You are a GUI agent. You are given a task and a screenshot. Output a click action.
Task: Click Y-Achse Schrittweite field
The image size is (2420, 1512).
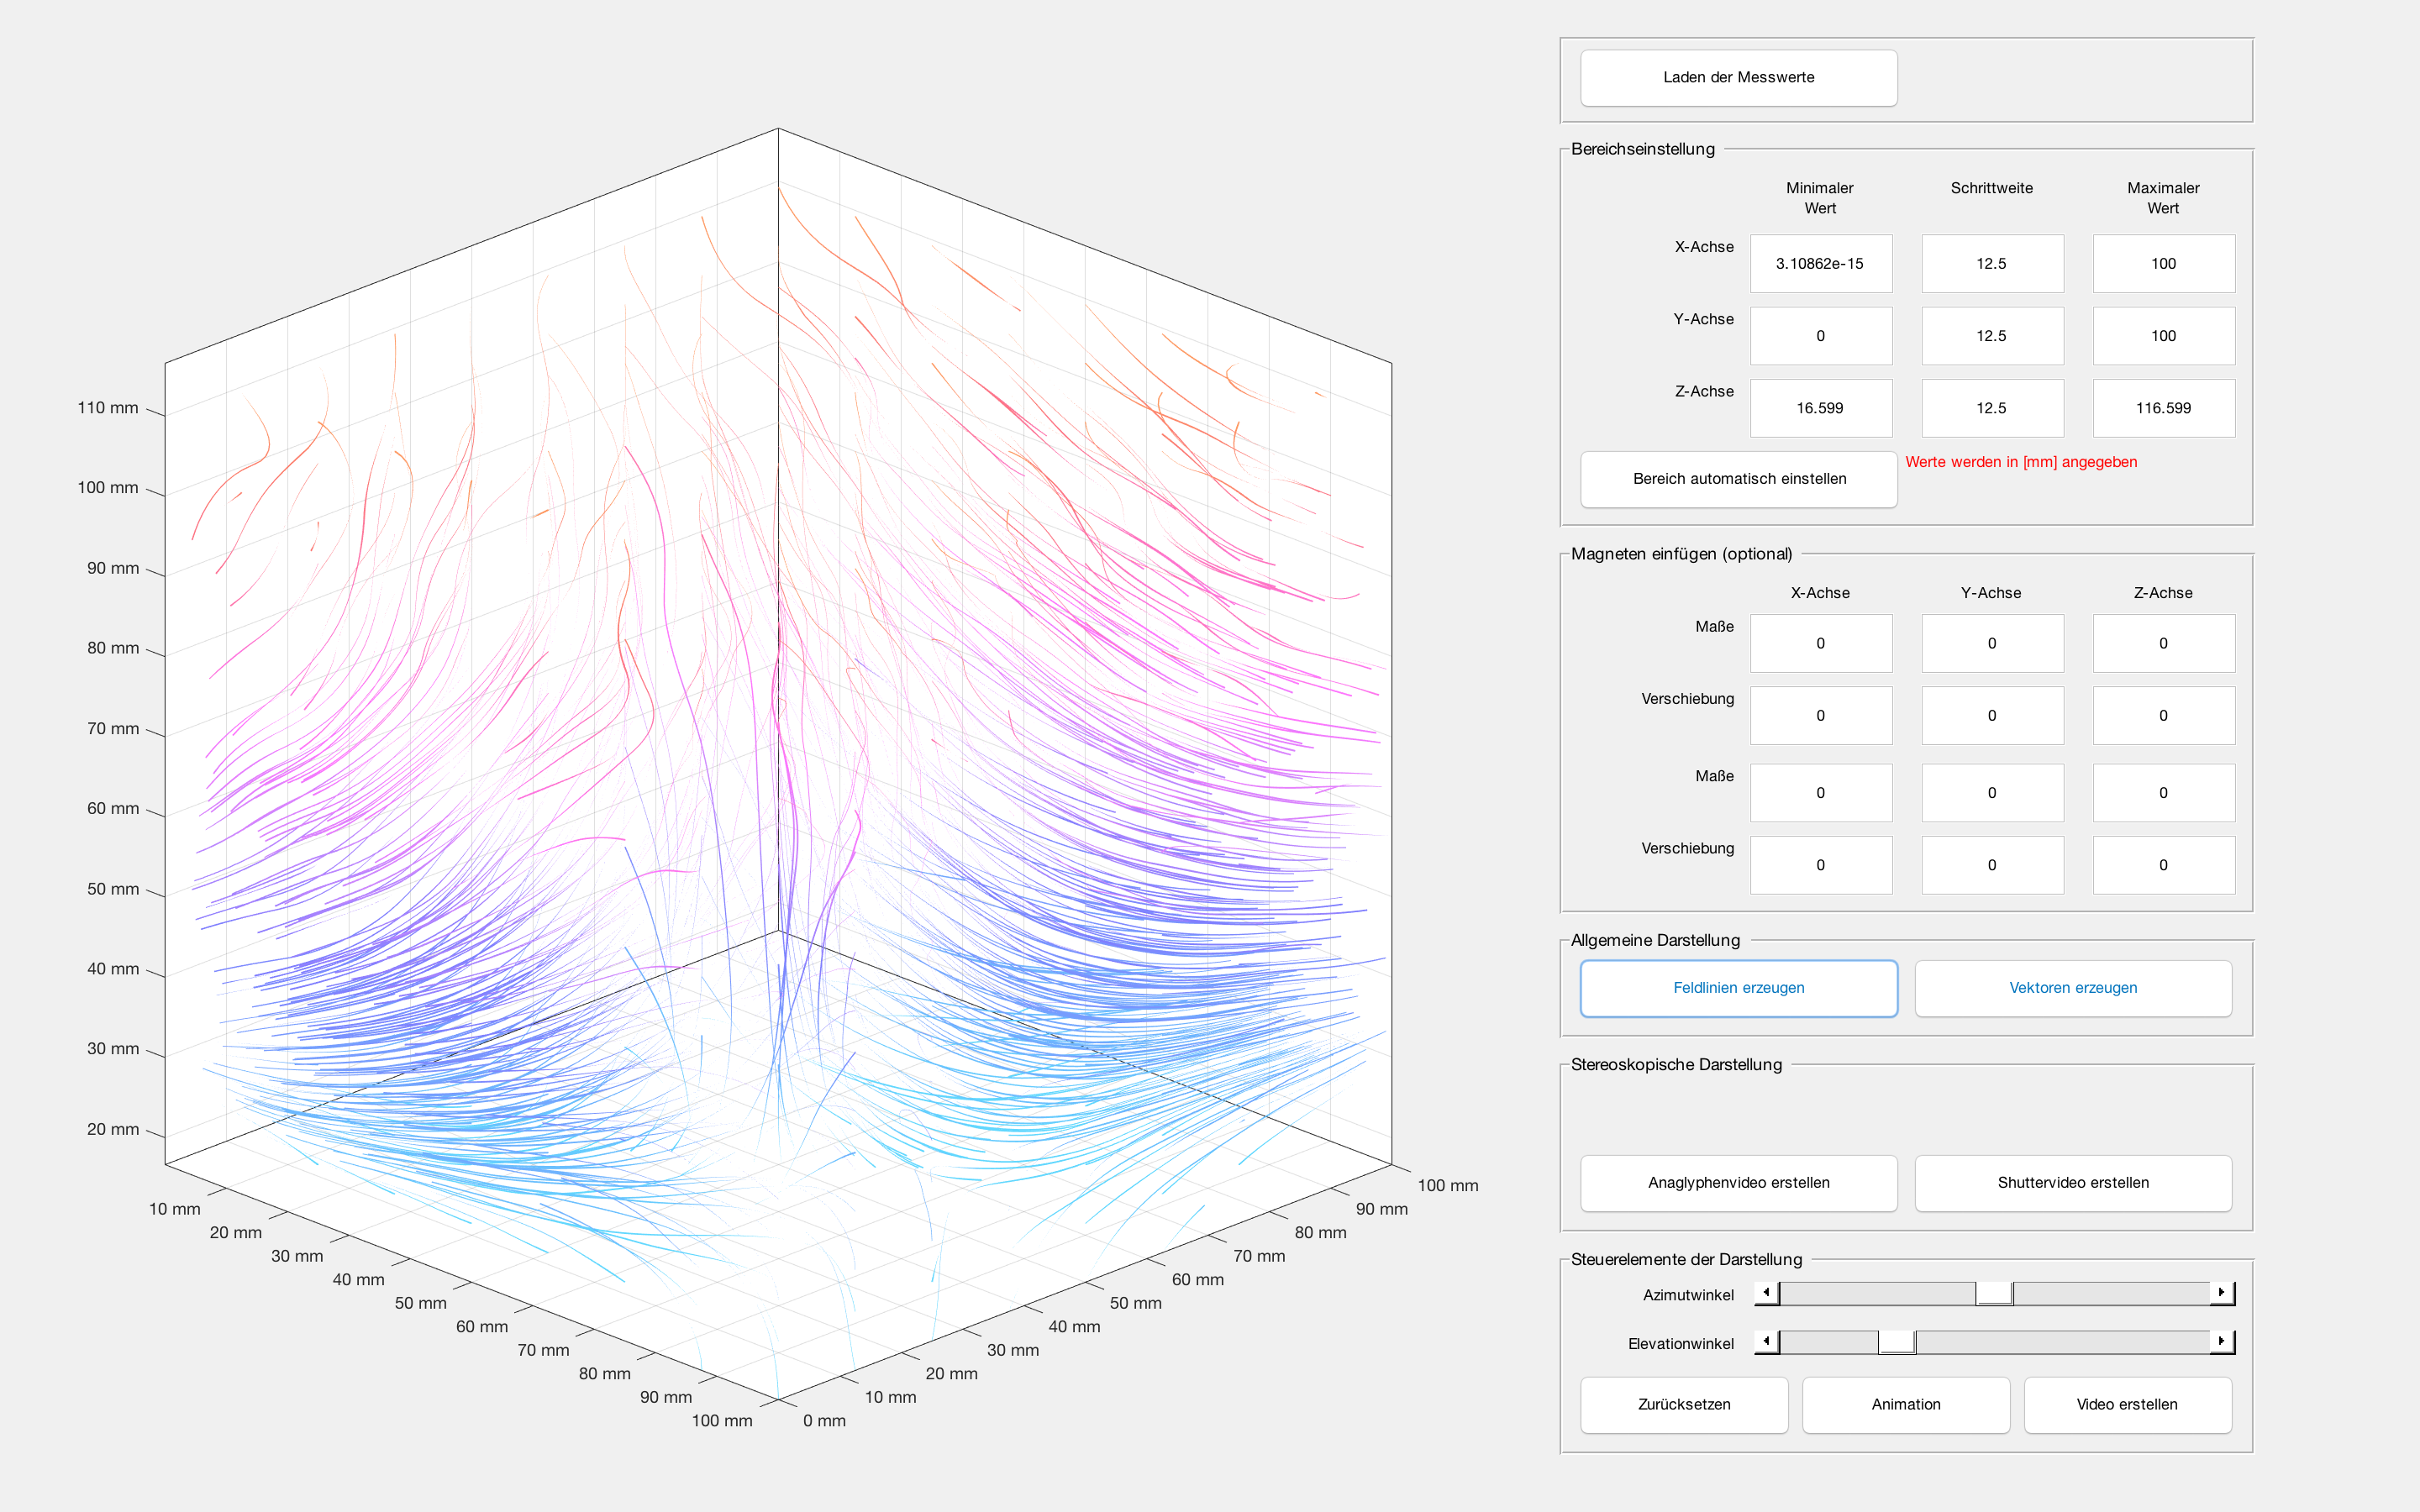[1991, 336]
